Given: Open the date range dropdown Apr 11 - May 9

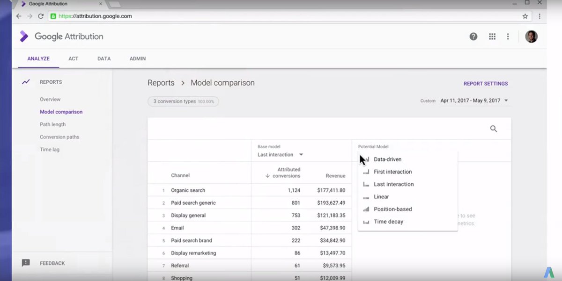Looking at the screenshot, I should [474, 101].
